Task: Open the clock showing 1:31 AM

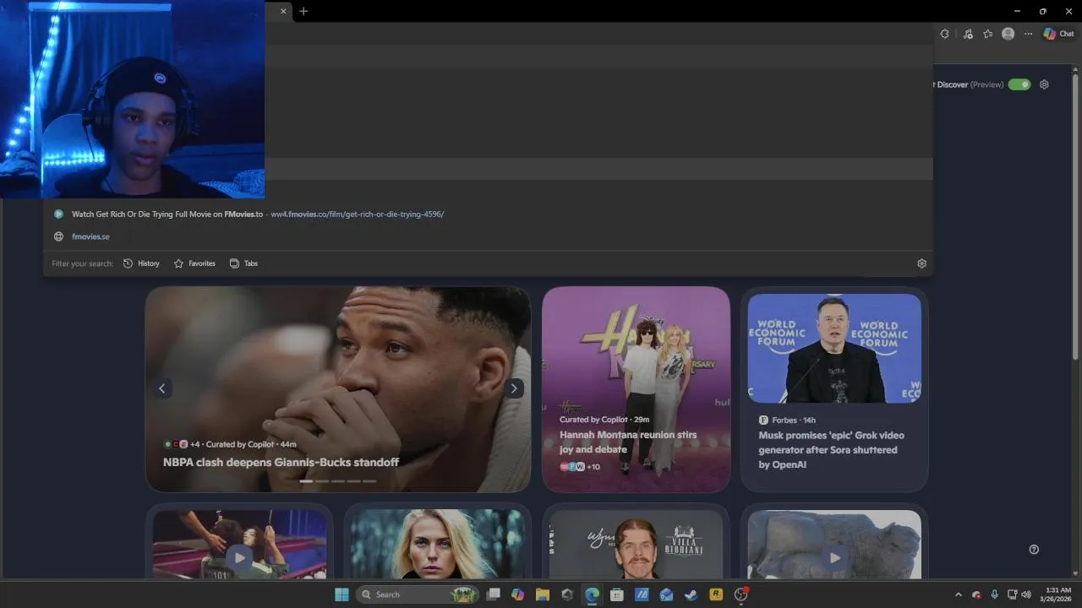Action: pos(1057,594)
